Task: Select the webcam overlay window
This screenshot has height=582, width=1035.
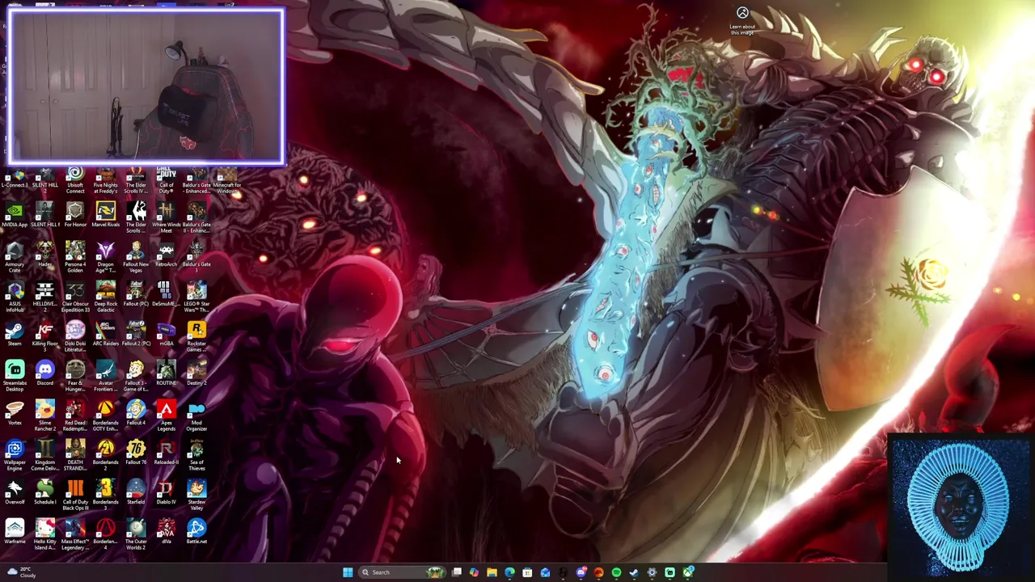Action: [x=146, y=86]
